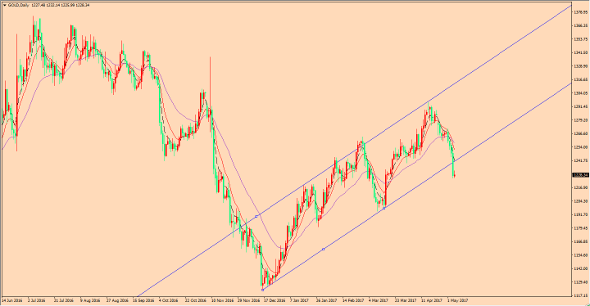Click the 14 Jun 2016 date label
590x306 pixels.
pos(12,301)
